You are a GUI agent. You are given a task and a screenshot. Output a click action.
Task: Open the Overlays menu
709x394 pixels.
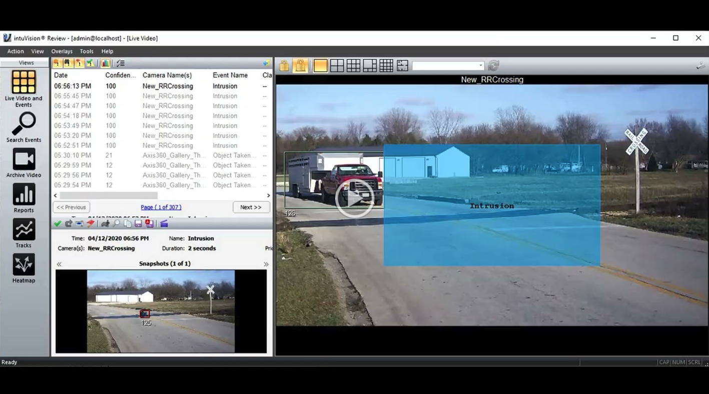[x=62, y=51]
